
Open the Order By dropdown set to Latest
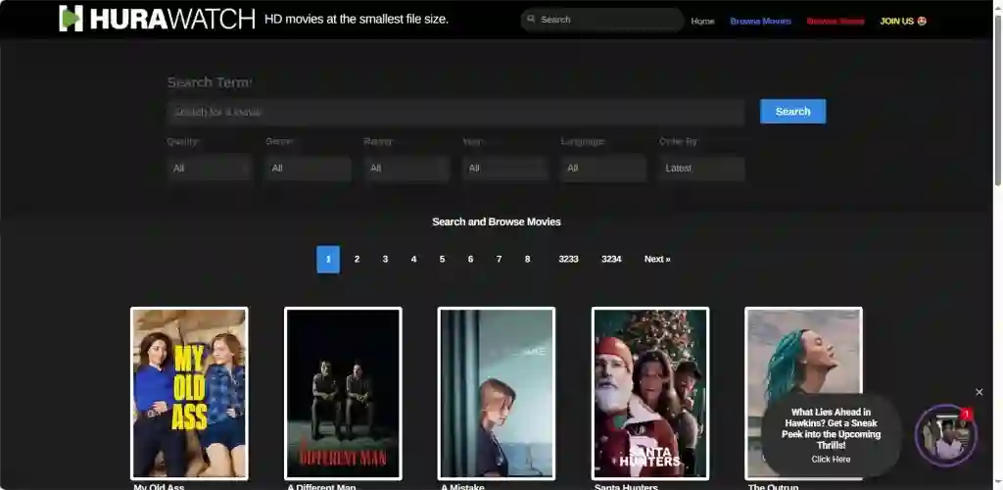click(x=702, y=169)
